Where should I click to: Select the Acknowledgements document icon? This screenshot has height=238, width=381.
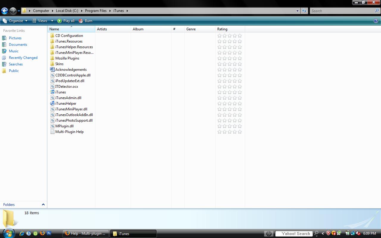pyautogui.click(x=52, y=70)
